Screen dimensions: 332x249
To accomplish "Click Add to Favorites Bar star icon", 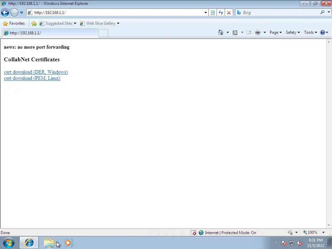I will (34, 23).
